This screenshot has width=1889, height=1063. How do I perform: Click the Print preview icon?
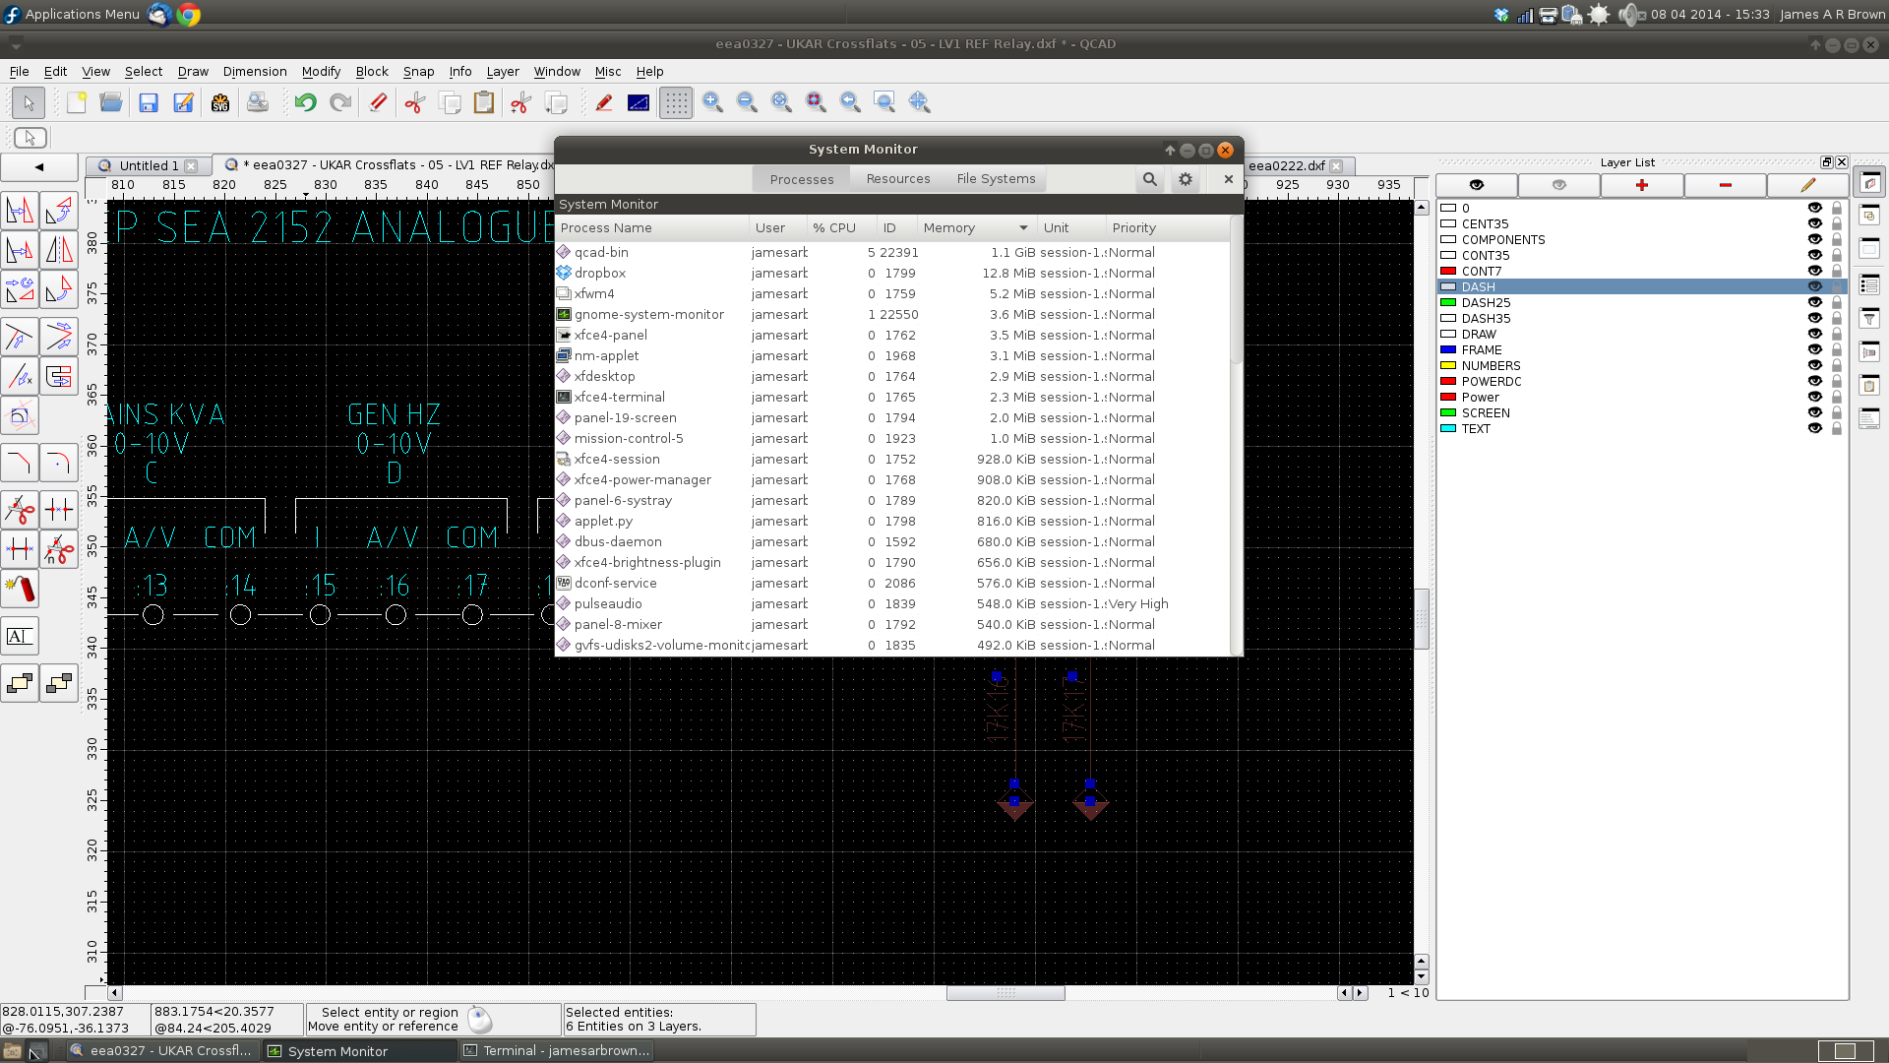pos(258,102)
